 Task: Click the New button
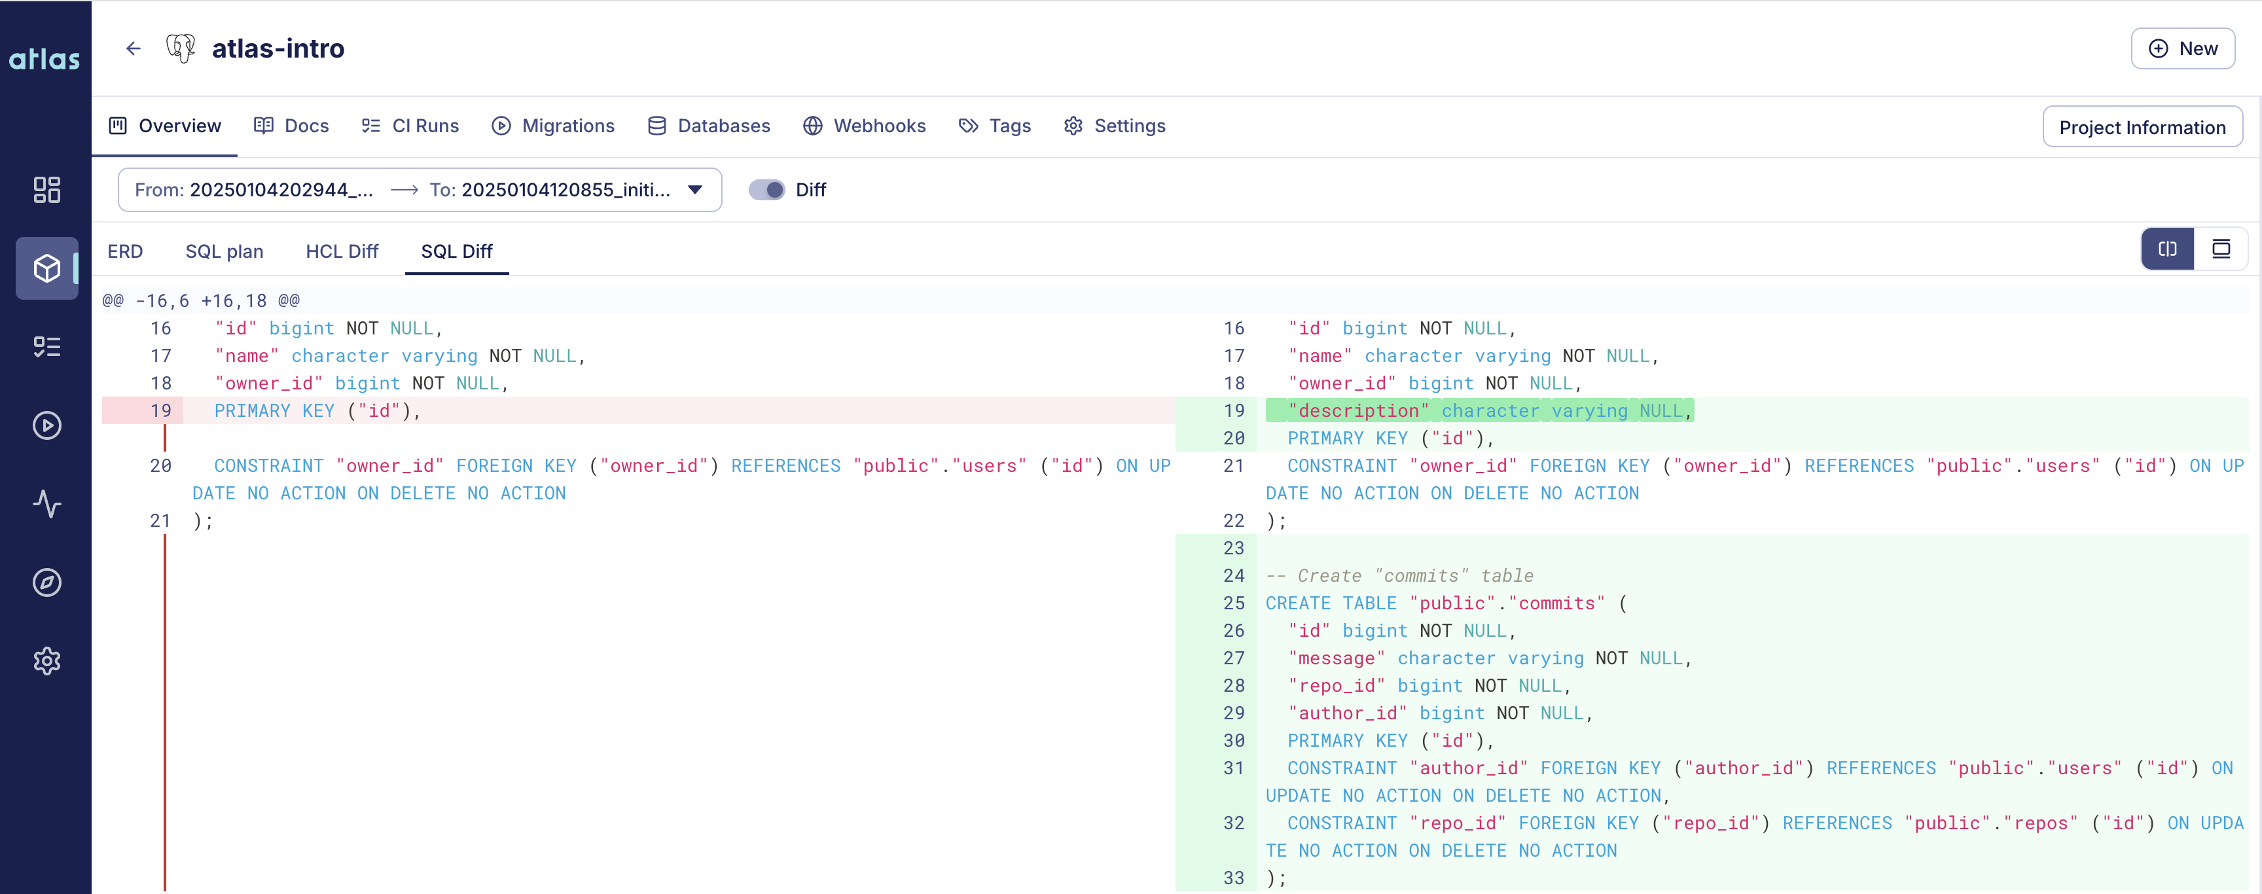pos(2182,48)
